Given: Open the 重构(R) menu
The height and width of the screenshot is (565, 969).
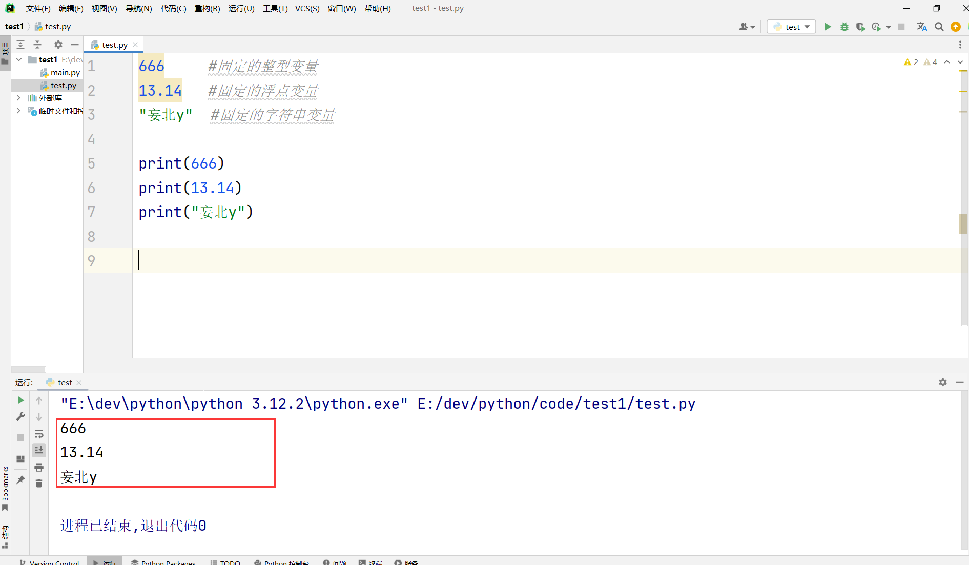Looking at the screenshot, I should coord(207,8).
